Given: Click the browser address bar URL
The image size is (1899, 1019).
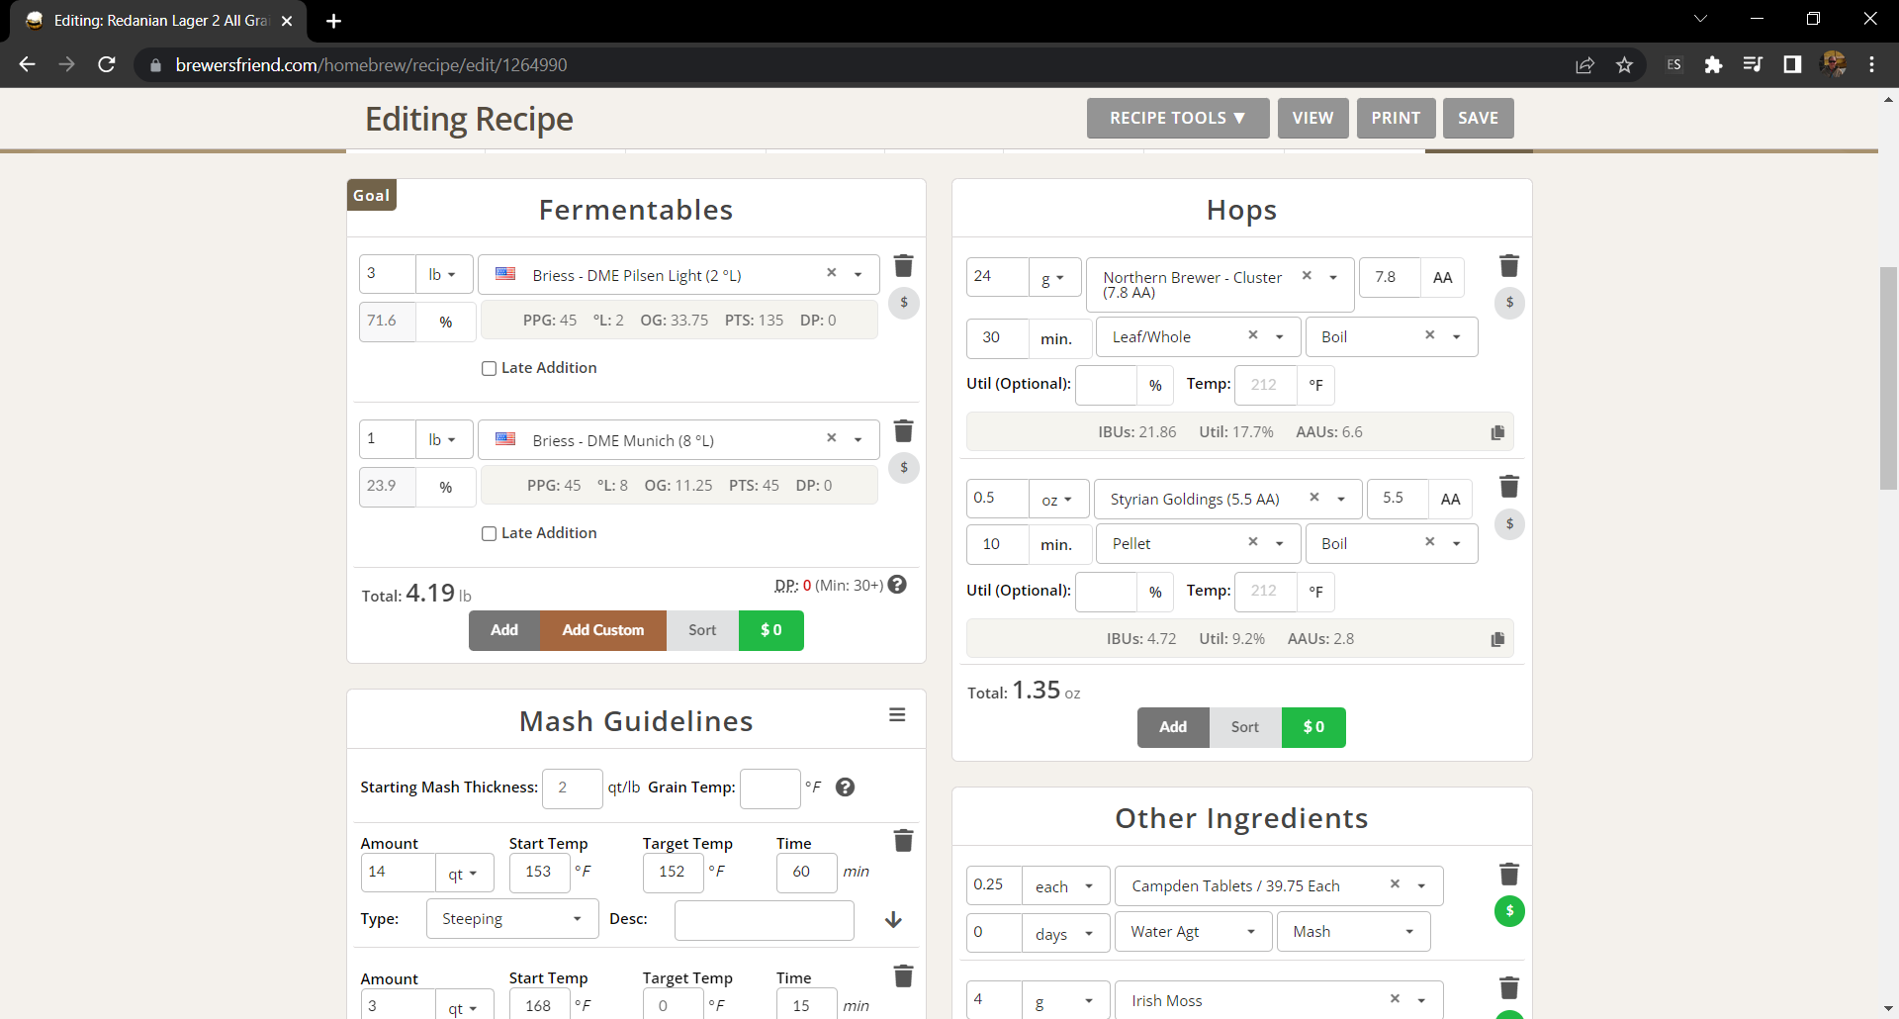Looking at the screenshot, I should click(371, 65).
